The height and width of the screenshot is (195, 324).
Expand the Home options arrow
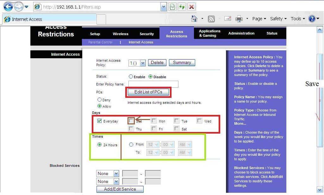[202, 19]
